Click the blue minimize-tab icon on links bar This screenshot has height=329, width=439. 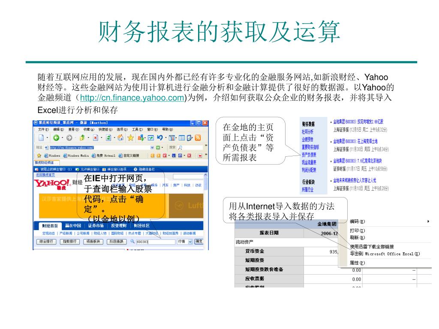tap(174, 156)
